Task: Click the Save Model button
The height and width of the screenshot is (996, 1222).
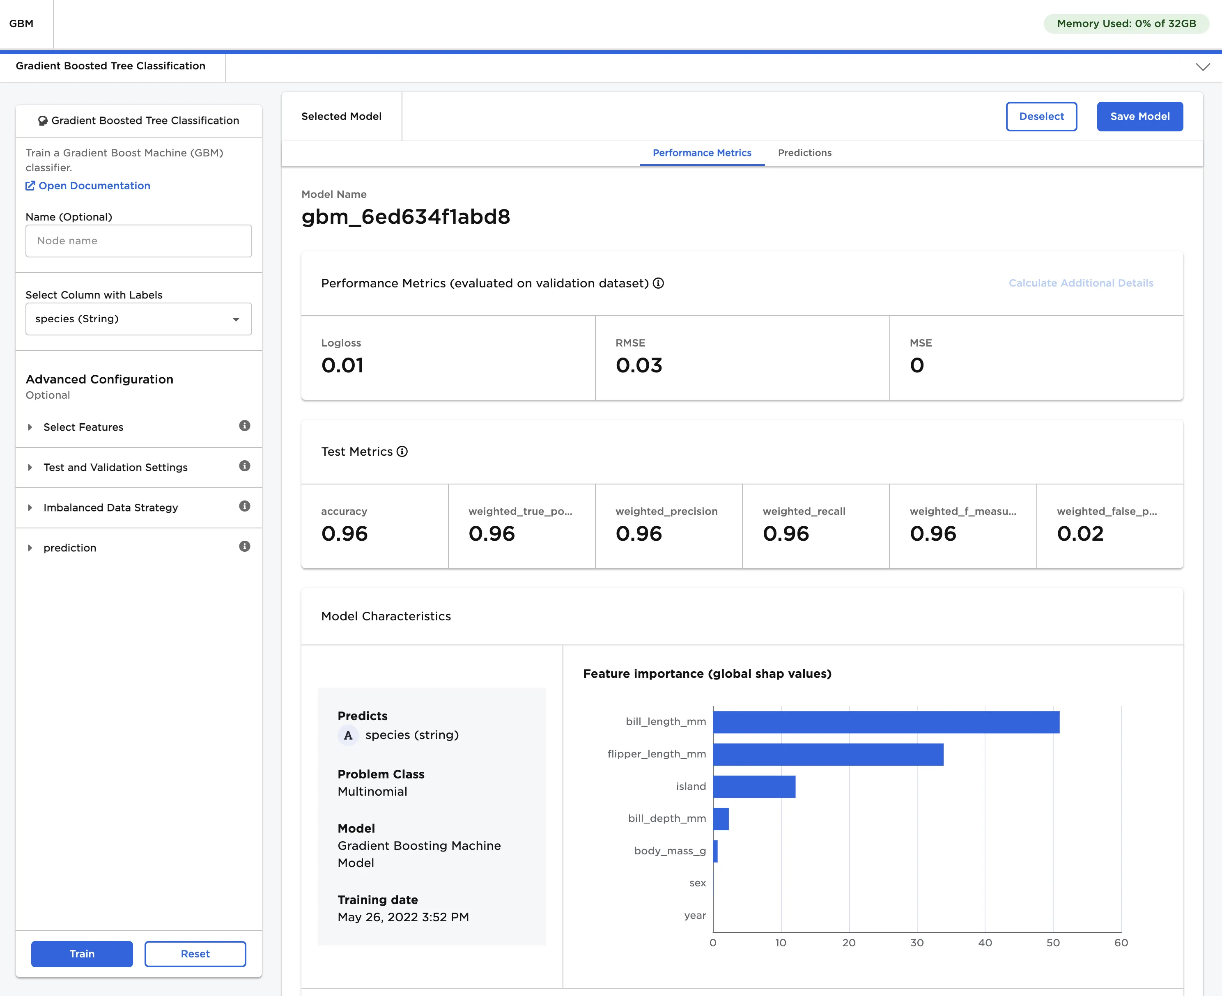Action: point(1139,117)
